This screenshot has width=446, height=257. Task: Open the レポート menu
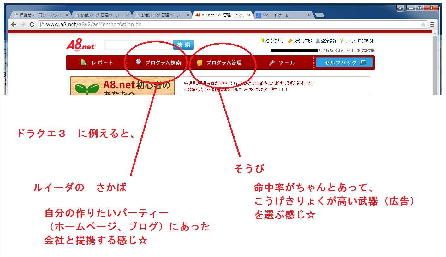[97, 63]
